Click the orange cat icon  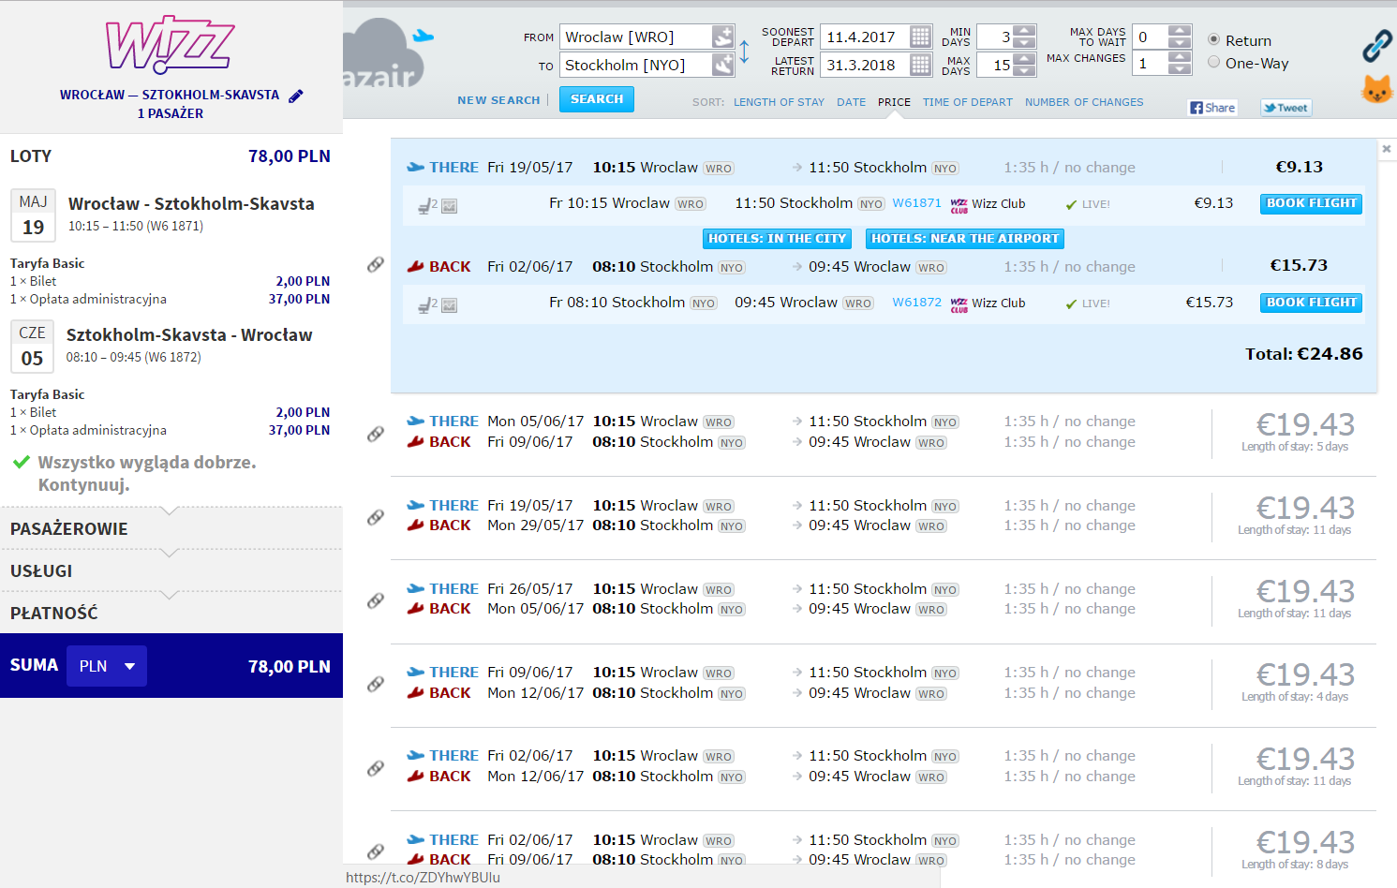[x=1376, y=90]
